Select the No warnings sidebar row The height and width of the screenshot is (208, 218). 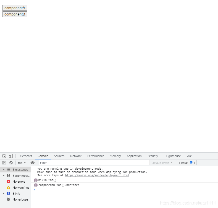15,188
